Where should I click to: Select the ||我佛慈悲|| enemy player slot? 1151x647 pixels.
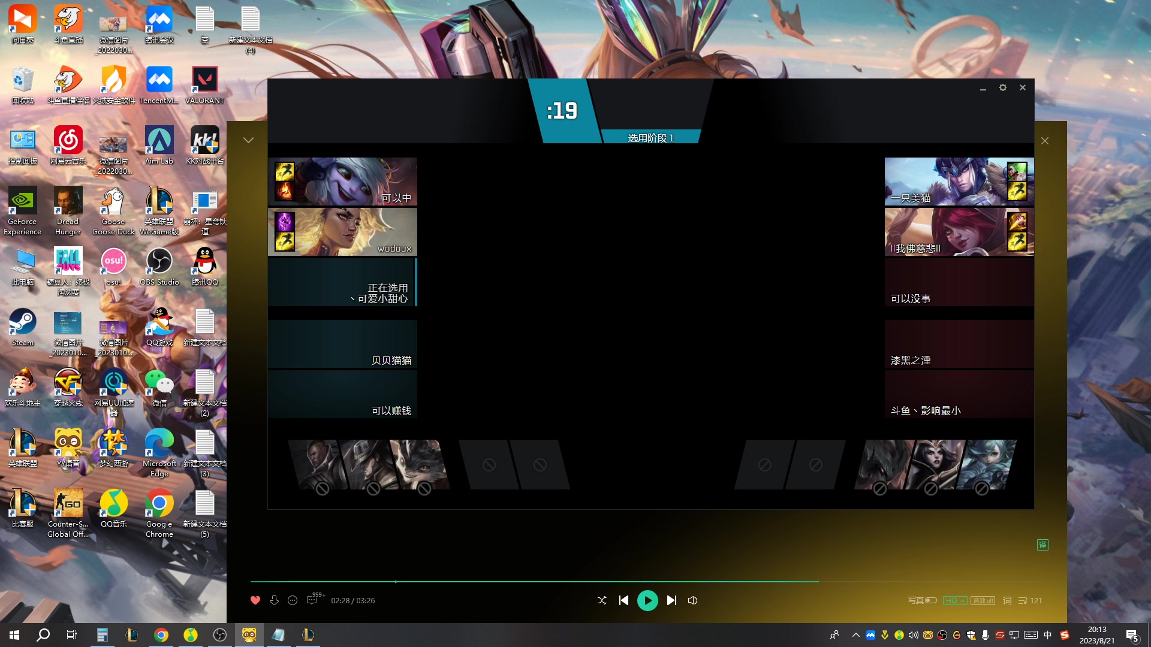pos(959,232)
